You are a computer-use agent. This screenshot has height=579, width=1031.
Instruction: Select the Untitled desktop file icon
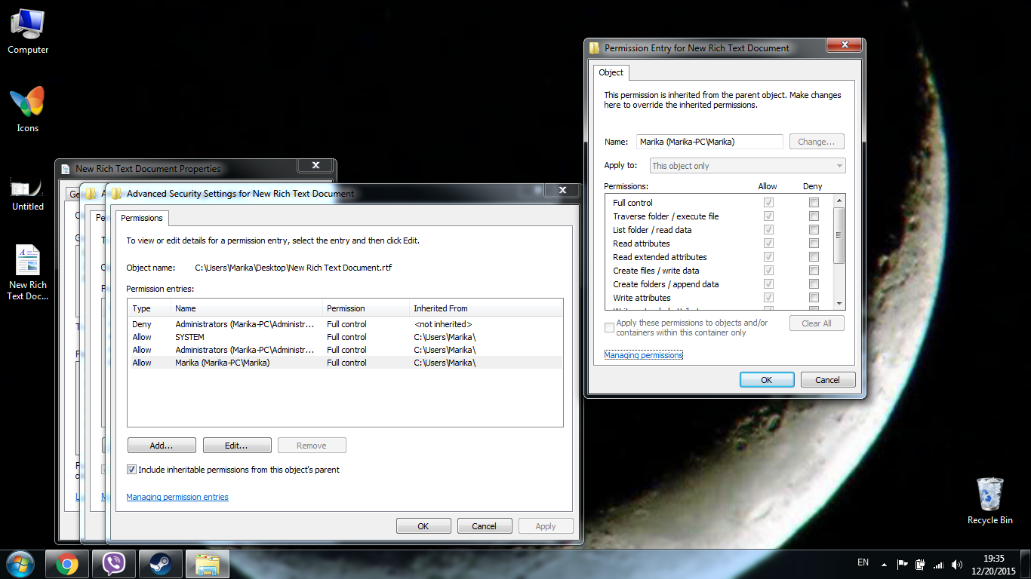pyautogui.click(x=28, y=193)
